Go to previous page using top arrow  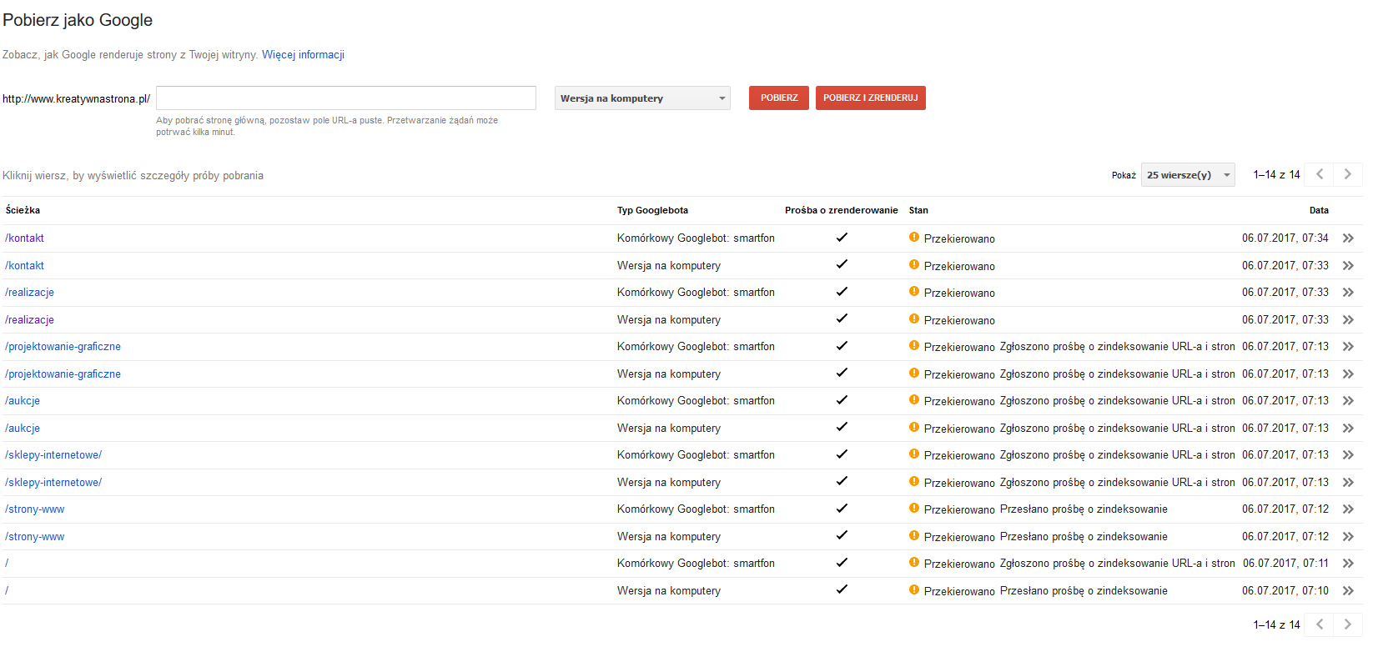tap(1319, 174)
